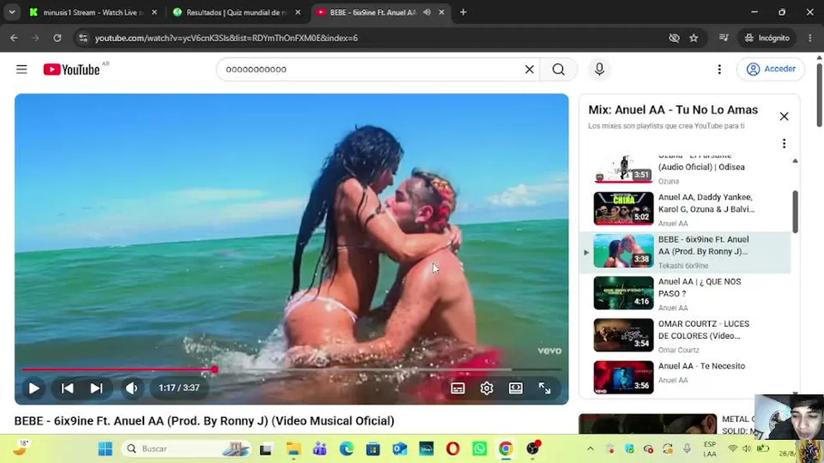
Task: Close the minusis1 Stream tab
Action: (x=154, y=12)
